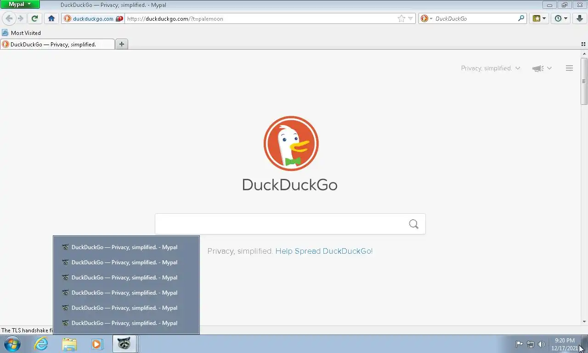Screen dimensions: 588x353
Task: Expand the address bar history dropdown
Action: tap(411, 19)
